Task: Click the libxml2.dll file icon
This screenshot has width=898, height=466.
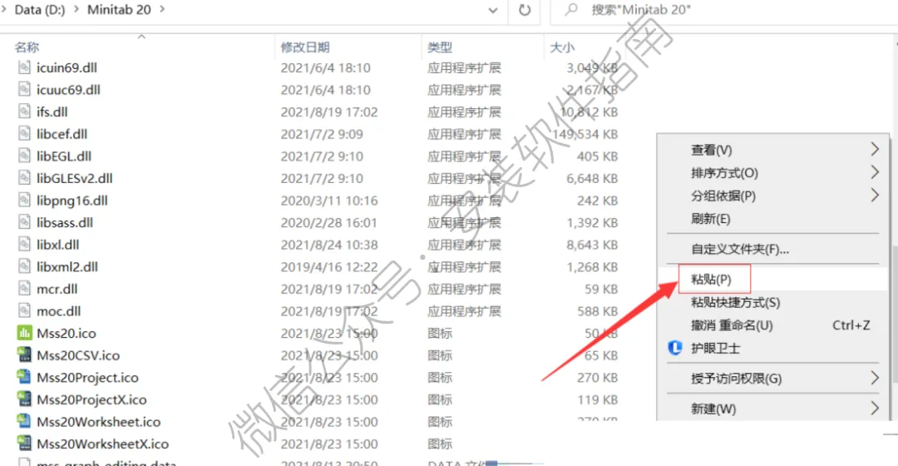Action: (x=24, y=266)
